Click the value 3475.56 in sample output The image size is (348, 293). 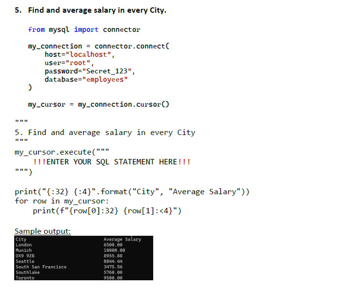tap(113, 267)
